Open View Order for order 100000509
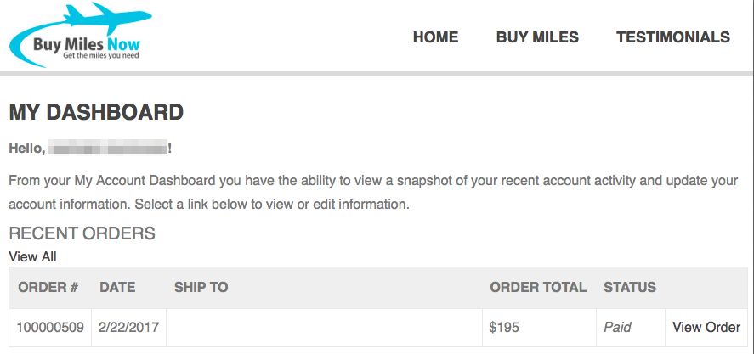 point(706,328)
